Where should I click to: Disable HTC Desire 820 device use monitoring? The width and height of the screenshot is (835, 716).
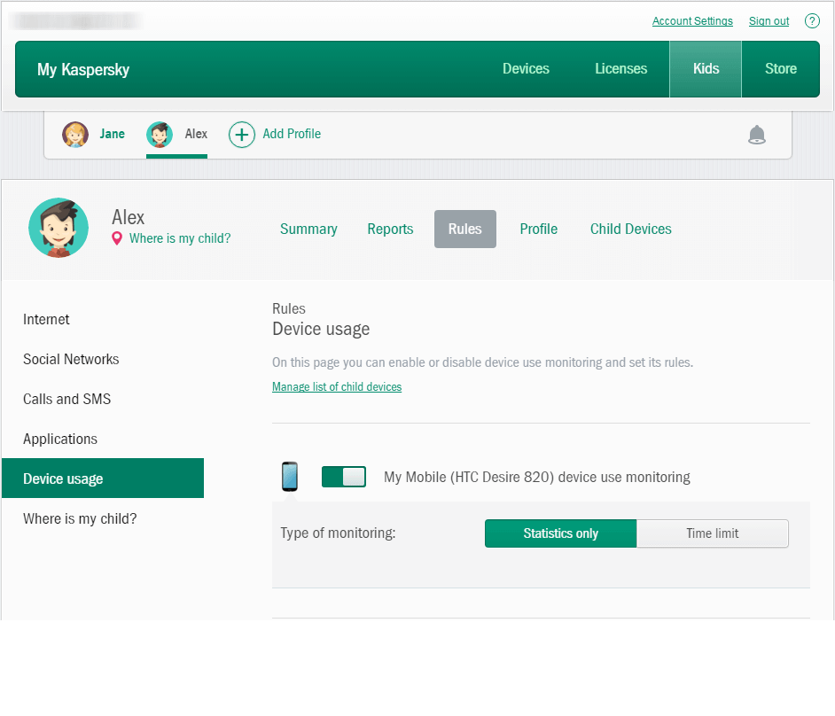[344, 476]
